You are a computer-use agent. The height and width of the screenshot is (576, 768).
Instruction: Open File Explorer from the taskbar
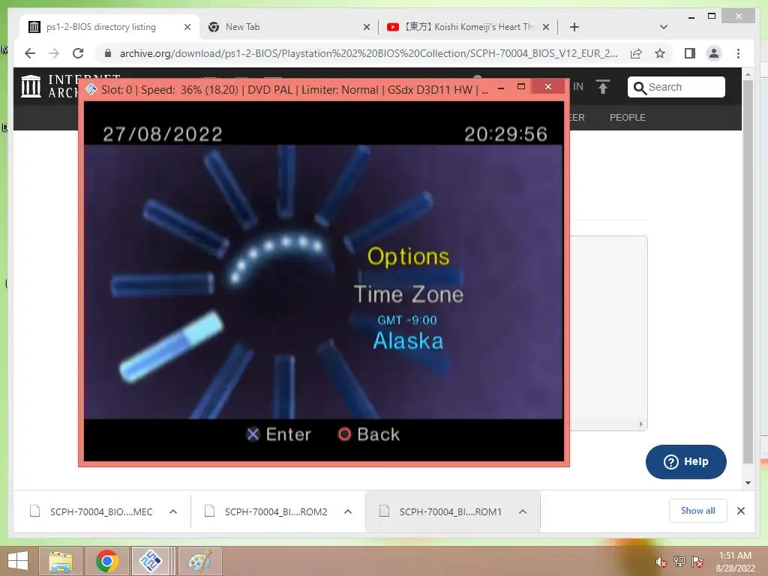(x=60, y=561)
